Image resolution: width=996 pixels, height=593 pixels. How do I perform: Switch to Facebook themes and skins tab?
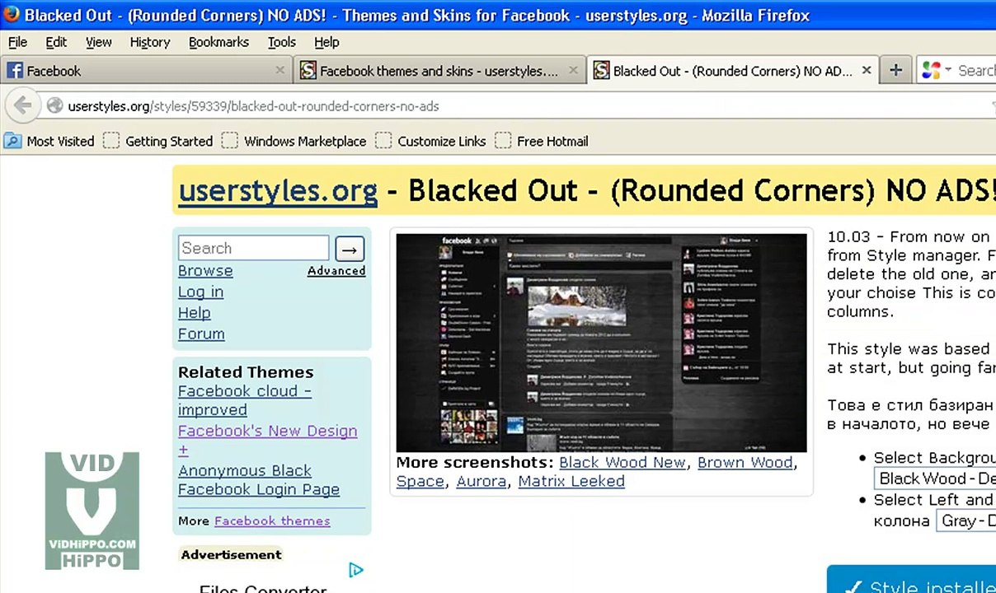439,71
